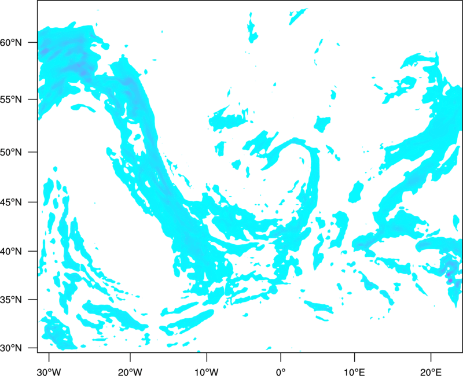Screen dimensions: 463x376
Task: Click the 50°N latitude label
Action: point(11,152)
